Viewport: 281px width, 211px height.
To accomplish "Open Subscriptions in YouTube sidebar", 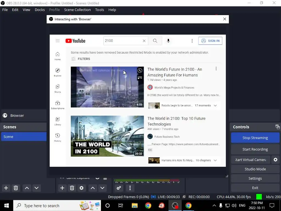I will (58, 105).
